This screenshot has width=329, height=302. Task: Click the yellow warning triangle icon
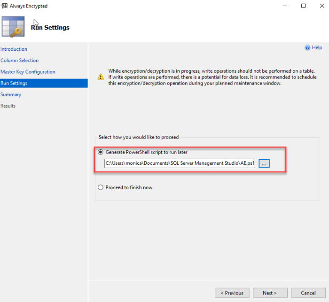tap(101, 77)
